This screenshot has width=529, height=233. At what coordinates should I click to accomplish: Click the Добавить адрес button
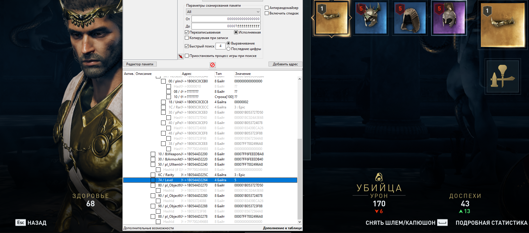click(x=285, y=64)
